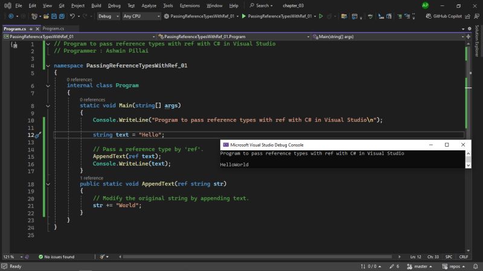Click the split editor icon near Main dropdown
This screenshot has height=271, width=483.
click(x=469, y=36)
